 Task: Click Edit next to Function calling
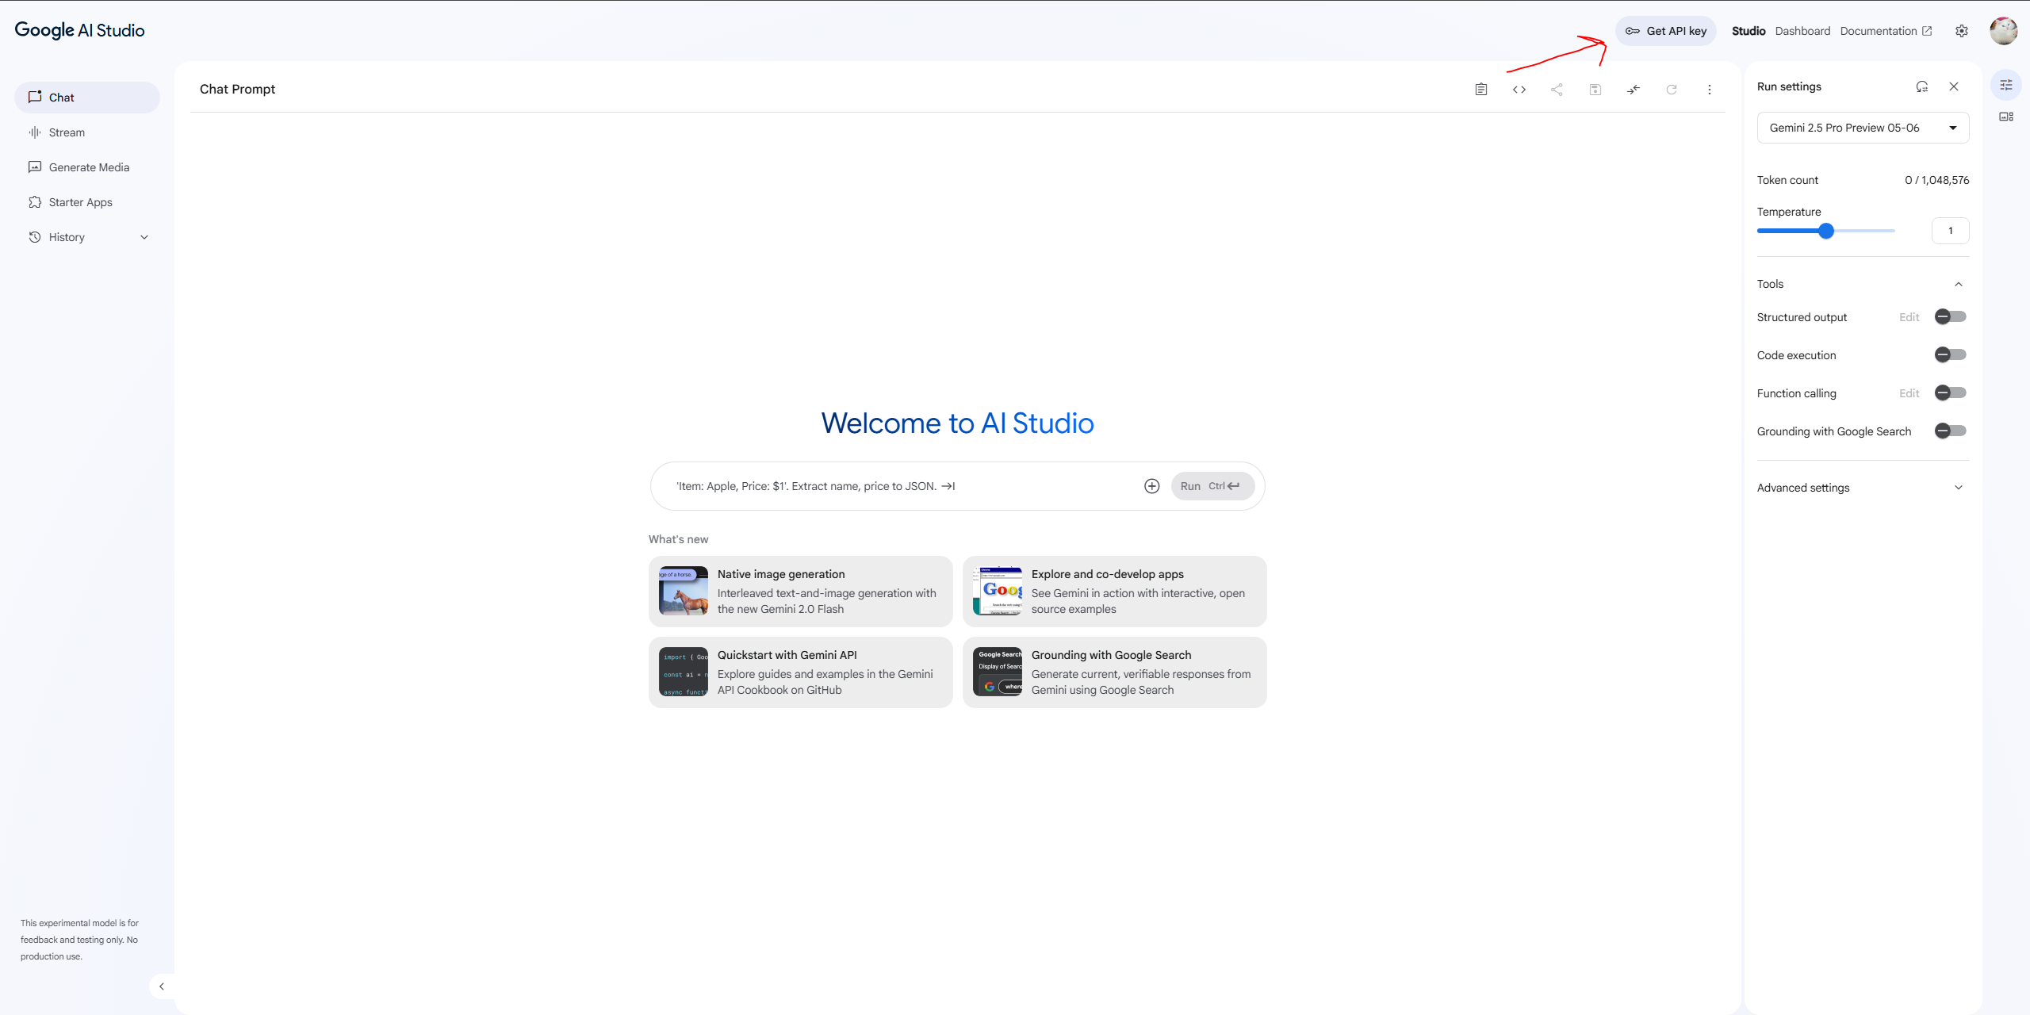(1909, 393)
